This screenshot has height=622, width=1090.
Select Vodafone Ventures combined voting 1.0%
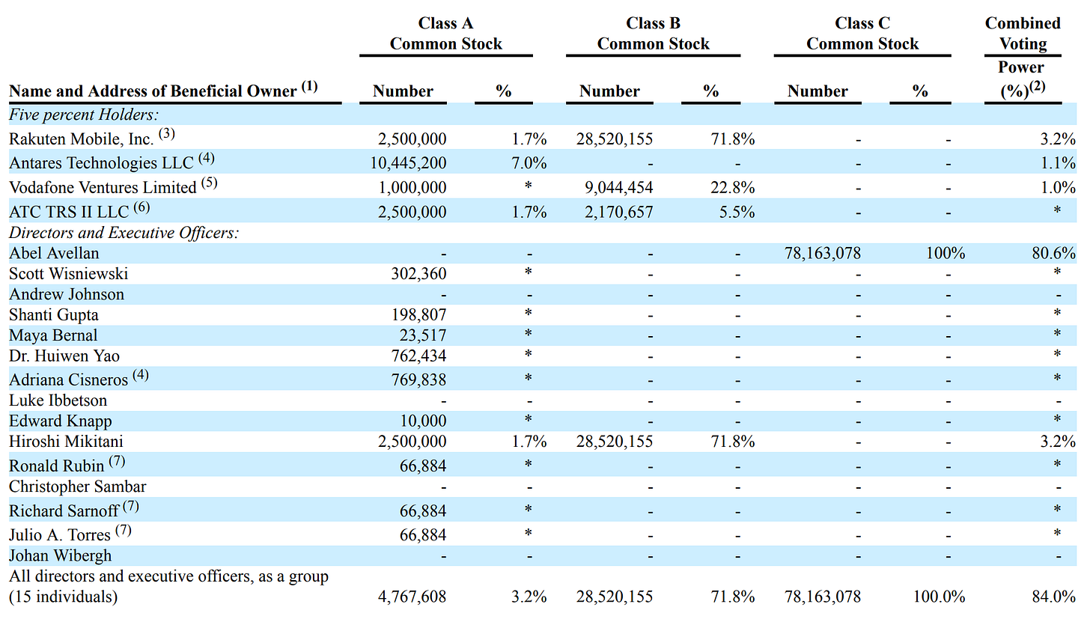(x=1058, y=187)
